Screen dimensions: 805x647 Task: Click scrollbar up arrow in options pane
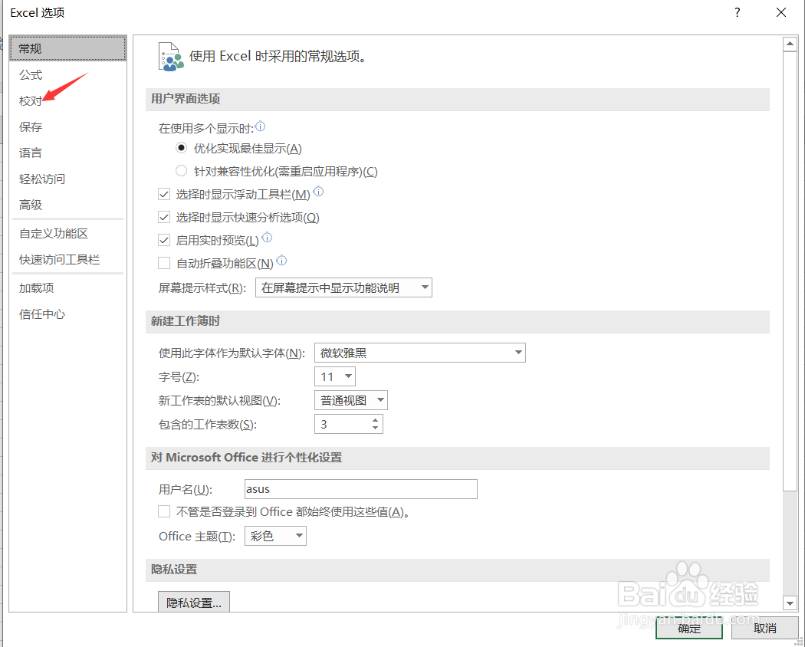point(790,44)
